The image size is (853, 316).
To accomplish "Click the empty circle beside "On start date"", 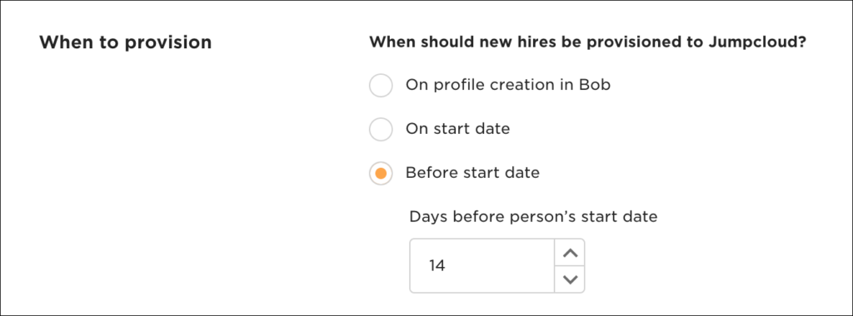I will [x=381, y=129].
